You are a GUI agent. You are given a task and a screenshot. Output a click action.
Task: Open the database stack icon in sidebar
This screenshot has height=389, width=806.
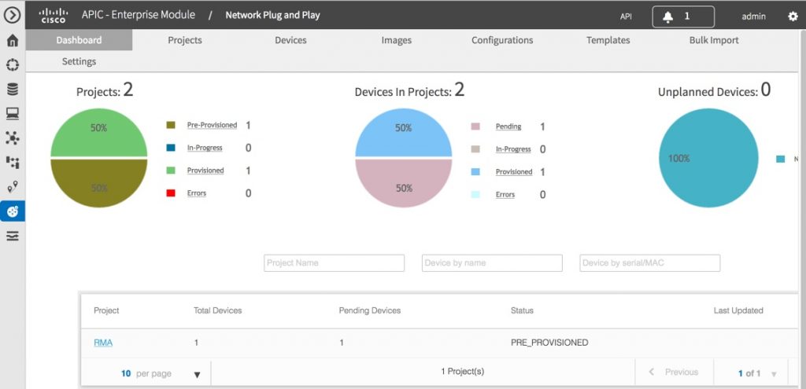[13, 90]
